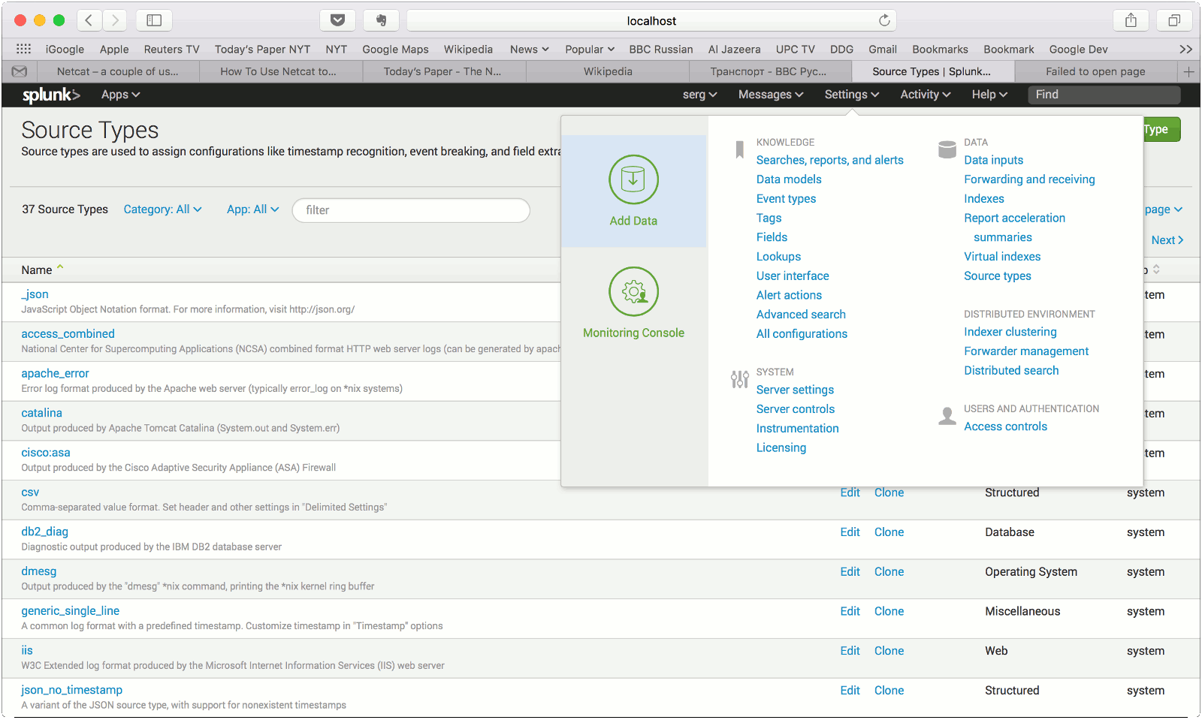Open Wikipedia bookmark in bookmarks bar

468,49
